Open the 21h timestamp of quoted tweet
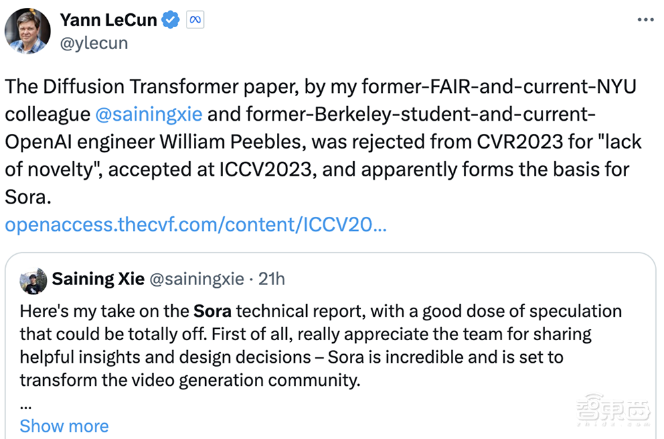Image resolution: width=664 pixels, height=439 pixels. tap(272, 279)
